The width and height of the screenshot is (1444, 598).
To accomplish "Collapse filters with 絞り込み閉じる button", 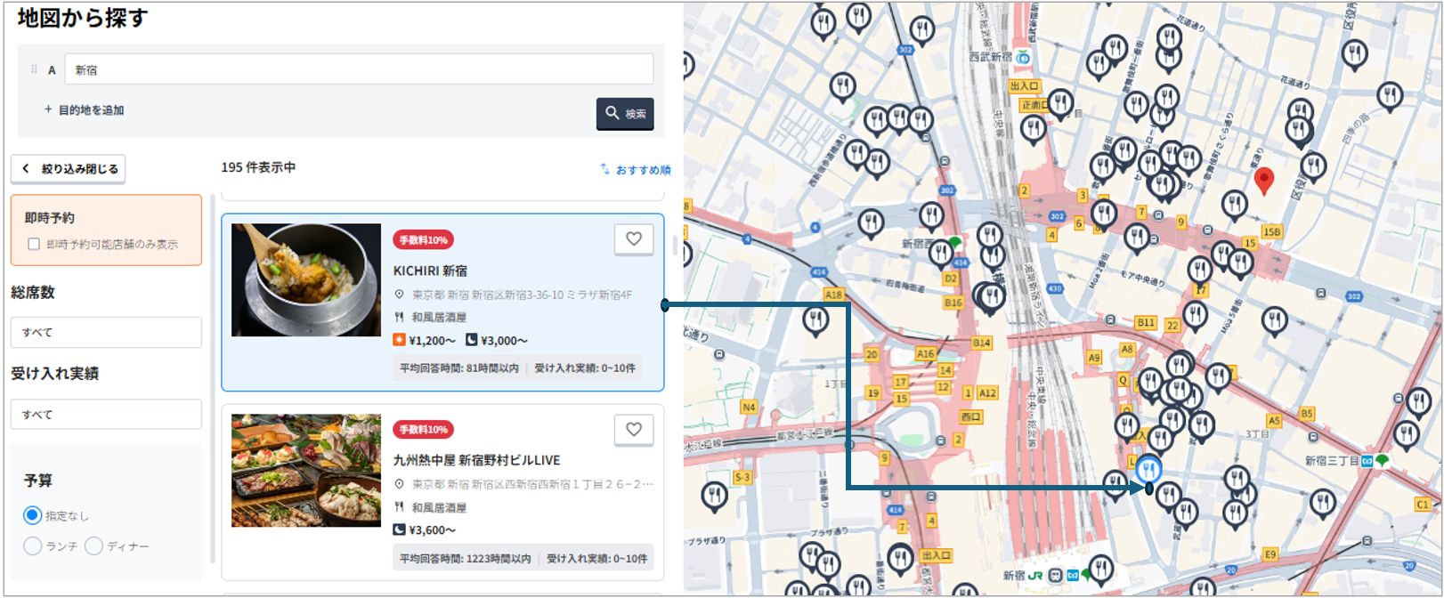I will click(69, 168).
